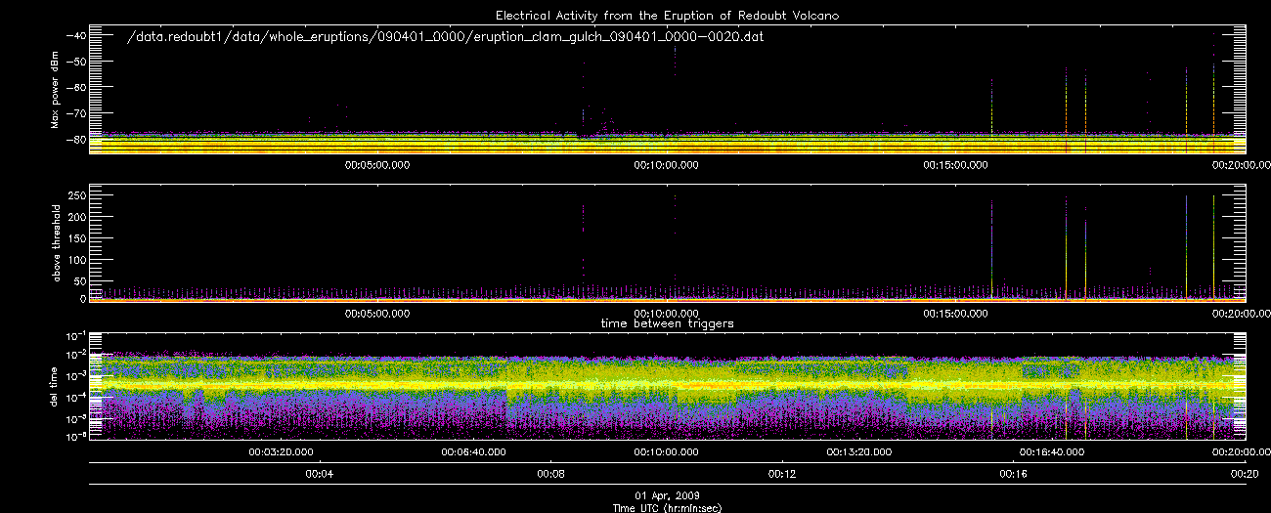Click the 'del time' axis label

[55, 385]
